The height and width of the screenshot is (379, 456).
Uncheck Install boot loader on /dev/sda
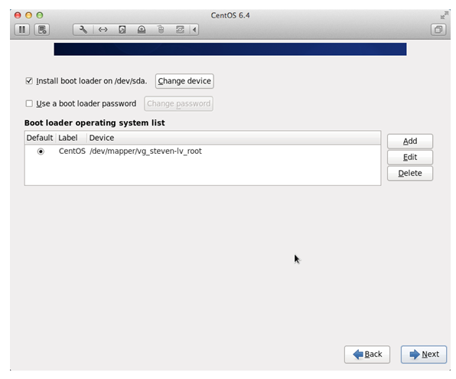29,81
